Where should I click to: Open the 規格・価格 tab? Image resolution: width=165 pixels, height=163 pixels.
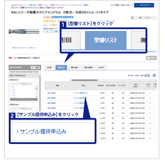(x=74, y=68)
